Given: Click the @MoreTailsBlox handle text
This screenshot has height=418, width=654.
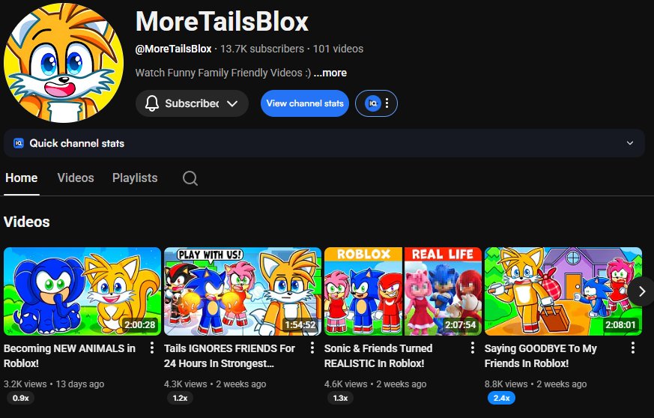Looking at the screenshot, I should coord(174,49).
